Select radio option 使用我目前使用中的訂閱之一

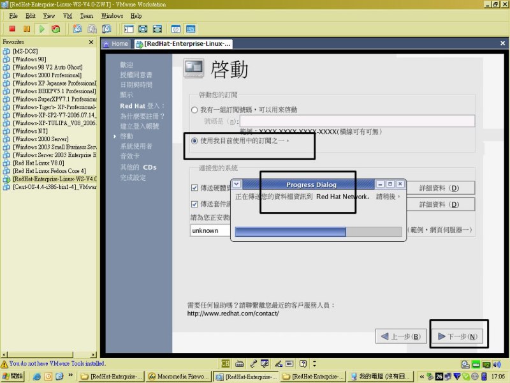click(x=194, y=140)
